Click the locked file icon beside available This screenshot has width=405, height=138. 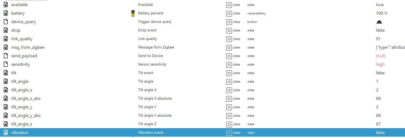click(6, 5)
